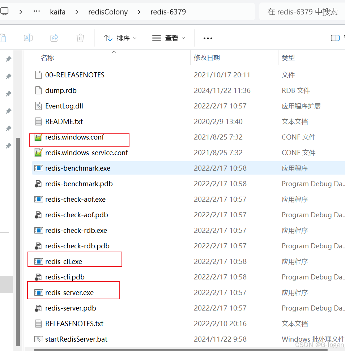Click the redis.windows-service.conf file icon

(38, 153)
